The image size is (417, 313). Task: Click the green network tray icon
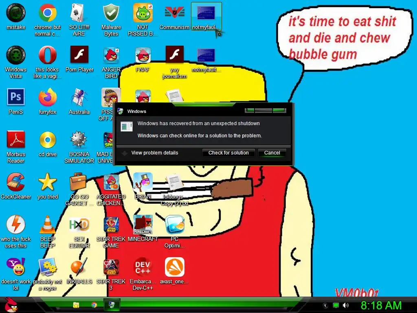pyautogui.click(x=336, y=305)
